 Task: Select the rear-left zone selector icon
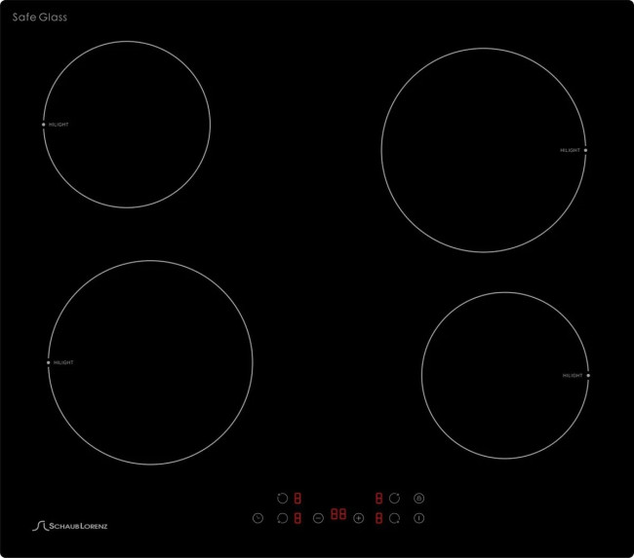tap(282, 498)
